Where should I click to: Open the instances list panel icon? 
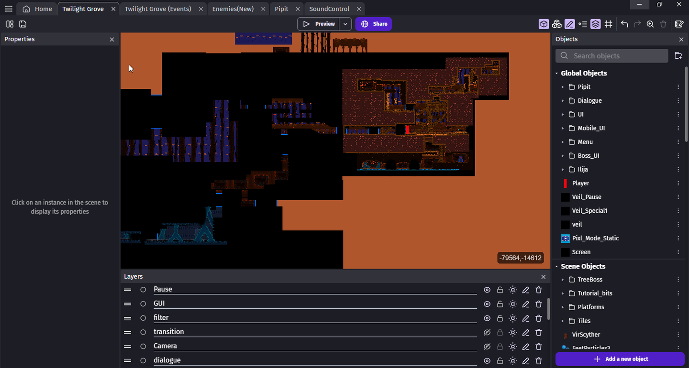582,24
